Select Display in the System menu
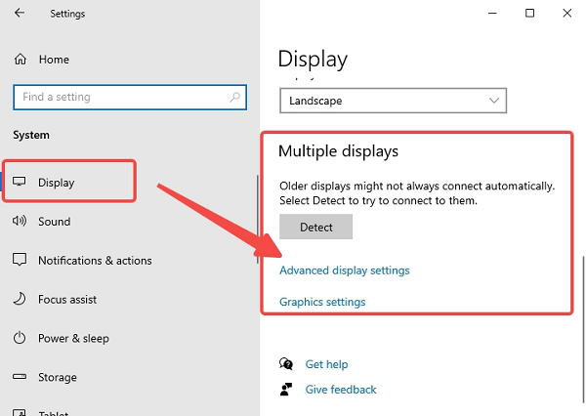The image size is (586, 416). [x=57, y=183]
